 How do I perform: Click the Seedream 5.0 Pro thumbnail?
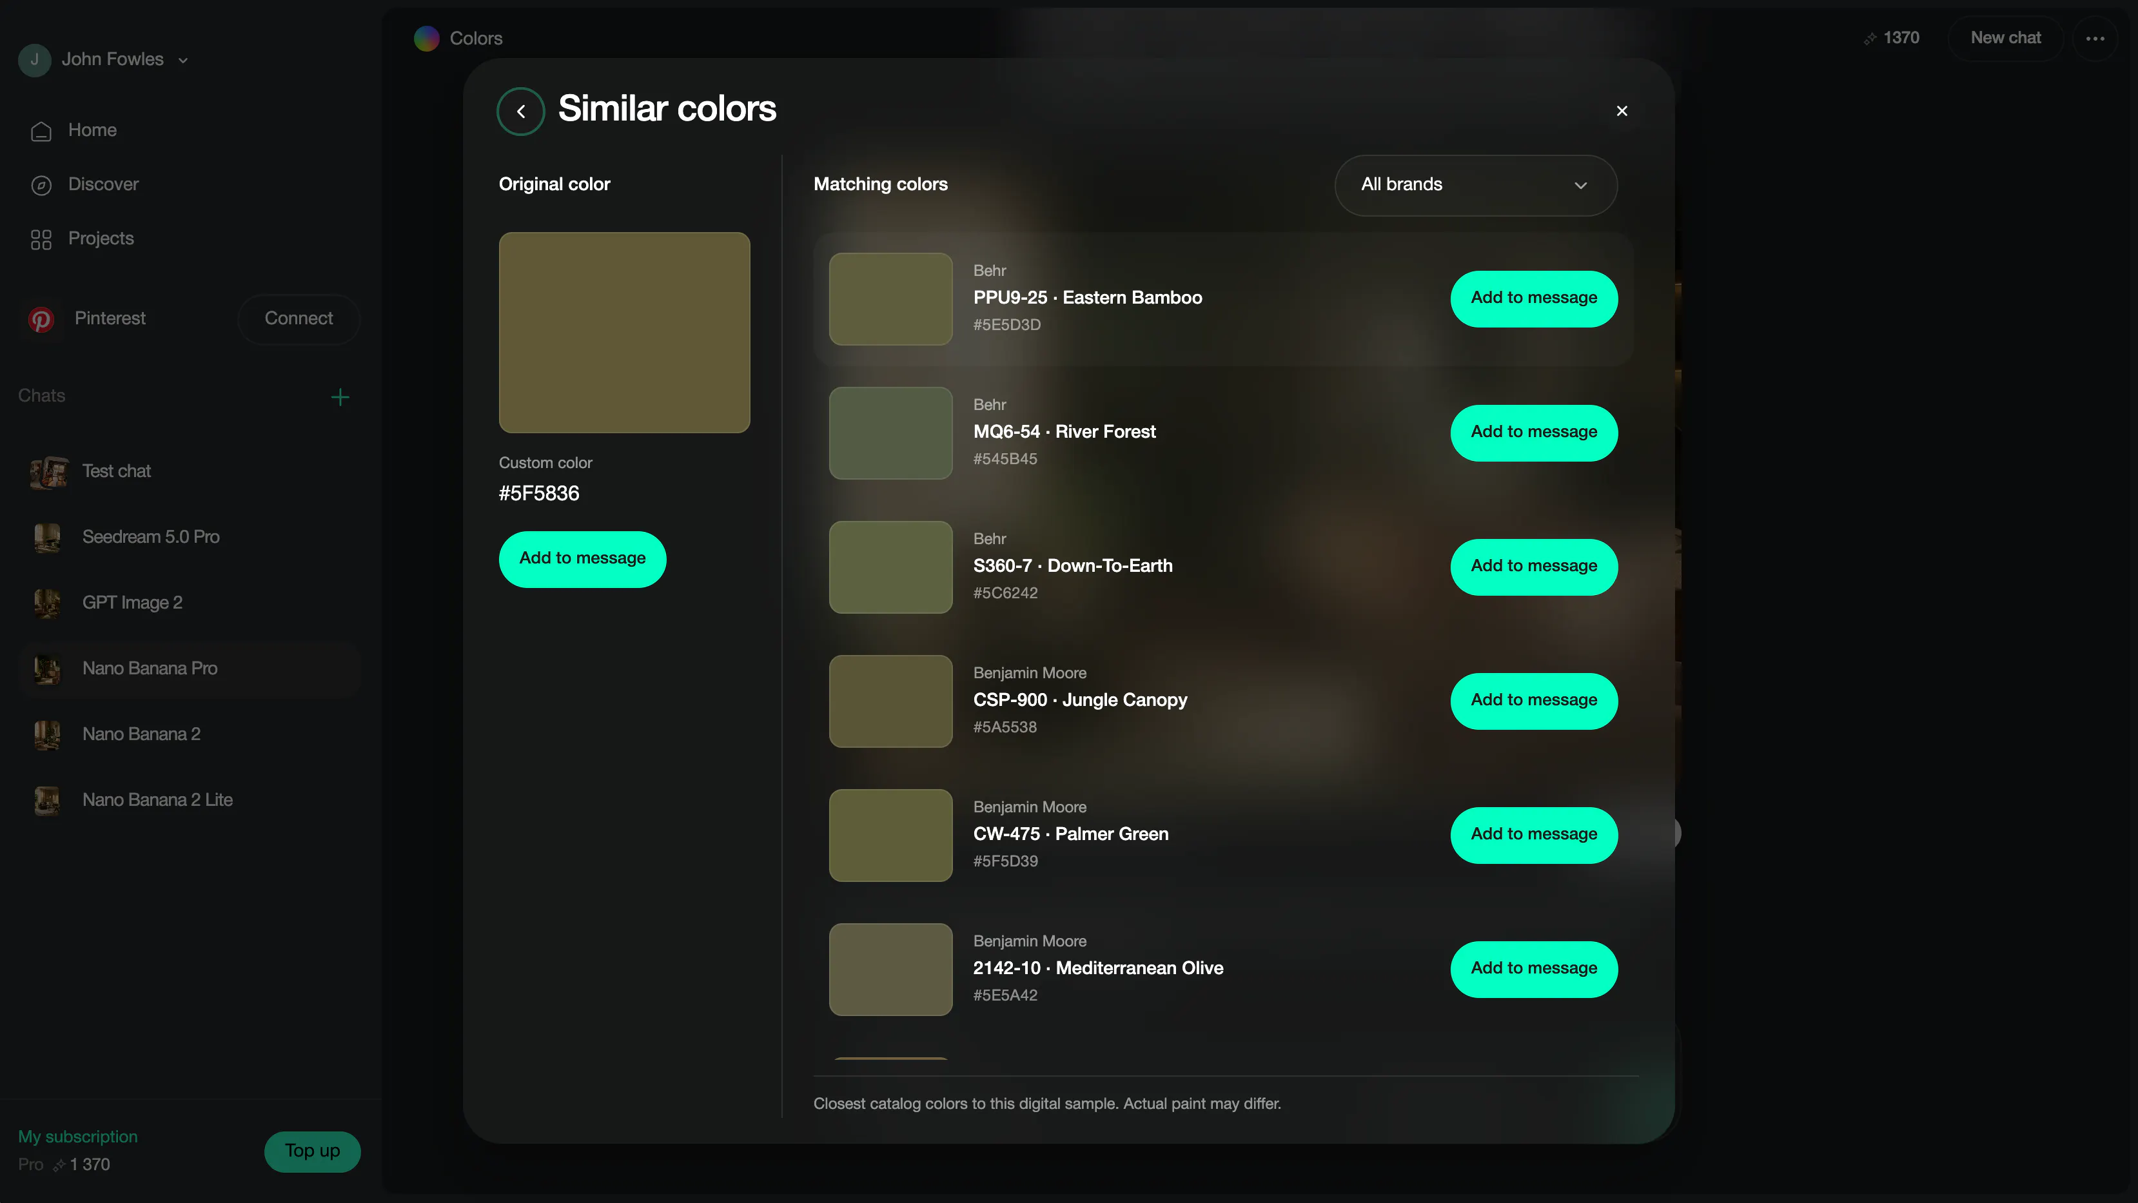click(47, 538)
